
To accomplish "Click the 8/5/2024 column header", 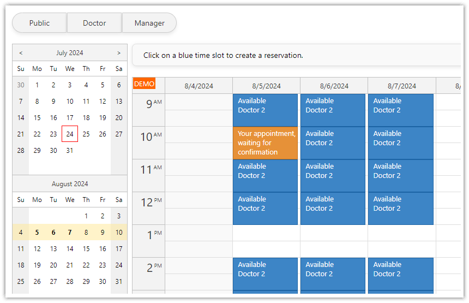I will (x=266, y=86).
